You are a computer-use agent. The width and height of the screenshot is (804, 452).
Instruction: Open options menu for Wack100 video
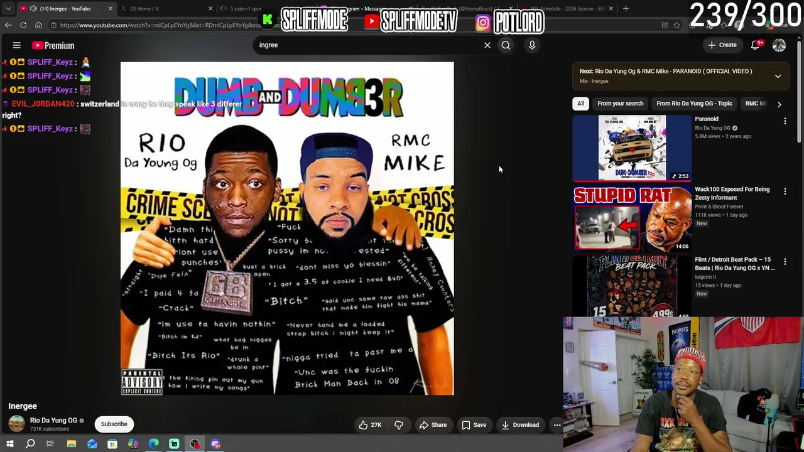click(x=785, y=191)
